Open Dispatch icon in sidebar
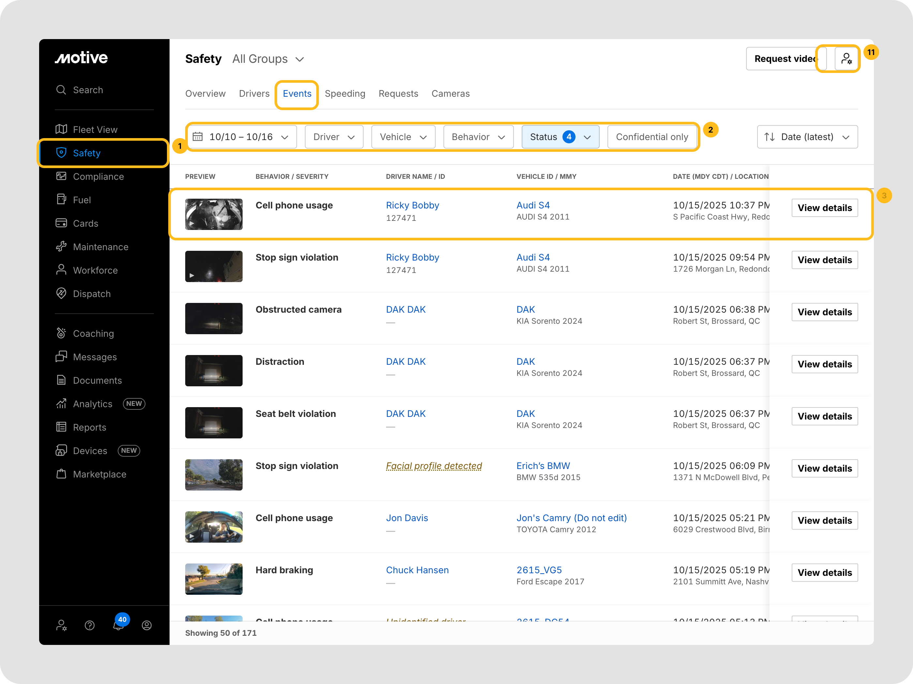The height and width of the screenshot is (684, 913). tap(61, 293)
